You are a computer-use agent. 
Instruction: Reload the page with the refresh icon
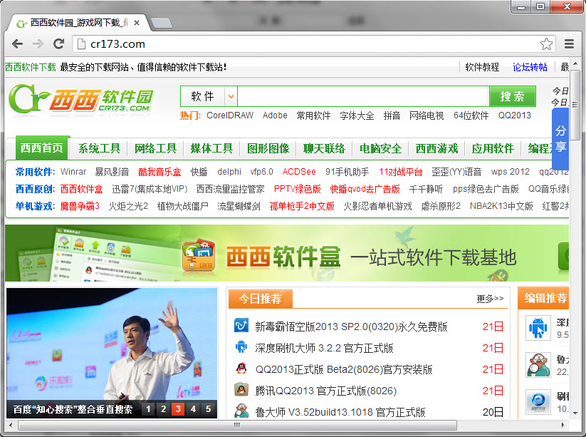tap(58, 44)
